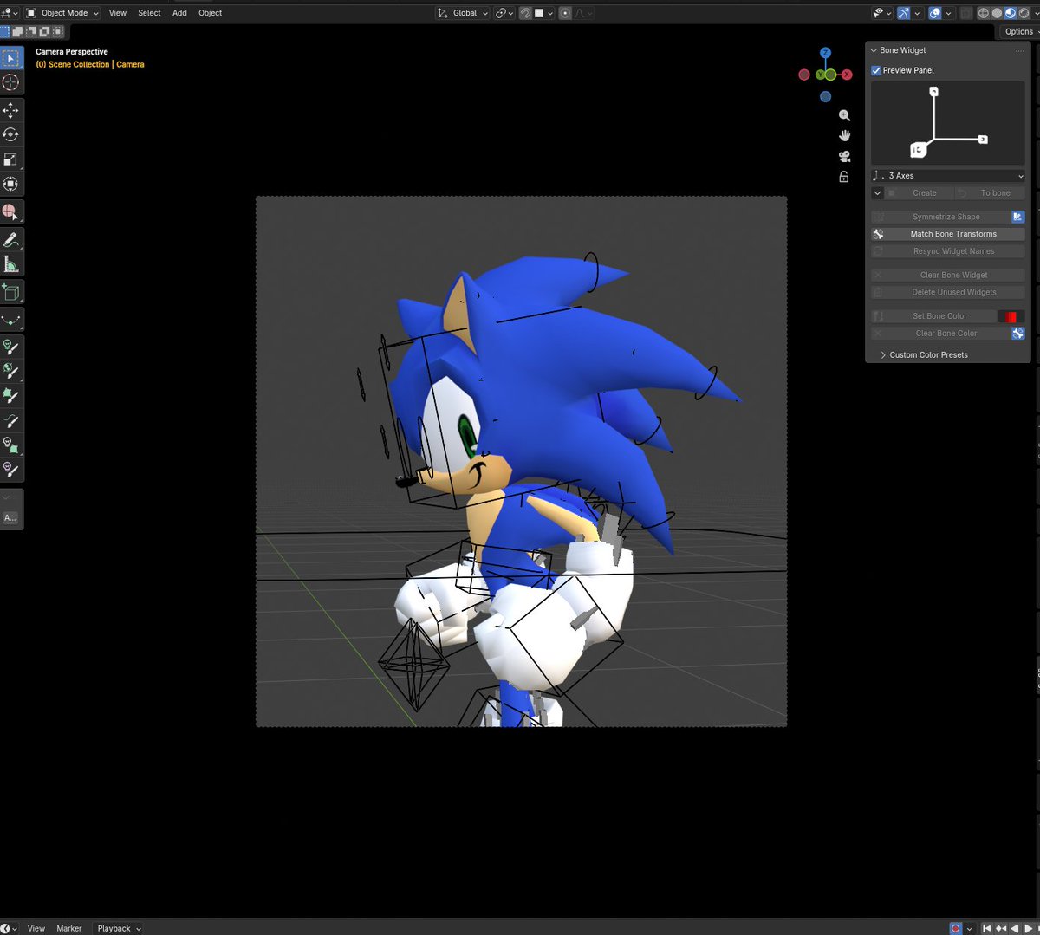Switch to Material Preview shading

click(1011, 13)
